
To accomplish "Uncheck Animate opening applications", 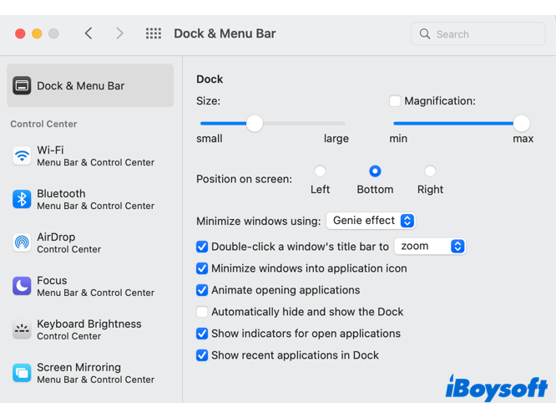I will coord(202,290).
